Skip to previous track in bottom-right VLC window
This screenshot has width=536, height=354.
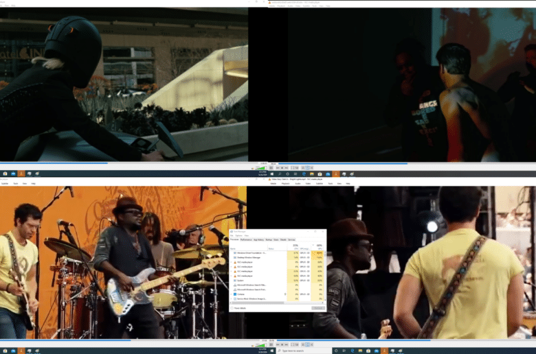278,345
